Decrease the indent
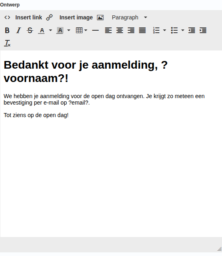 [x=192, y=30]
